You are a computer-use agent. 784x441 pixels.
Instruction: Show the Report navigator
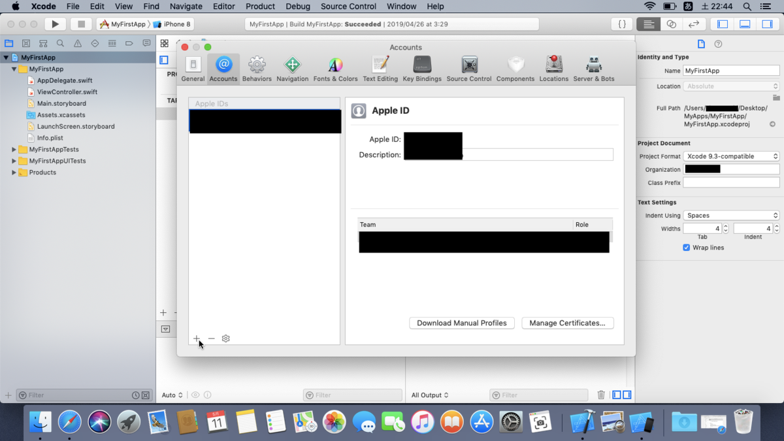[x=146, y=44]
